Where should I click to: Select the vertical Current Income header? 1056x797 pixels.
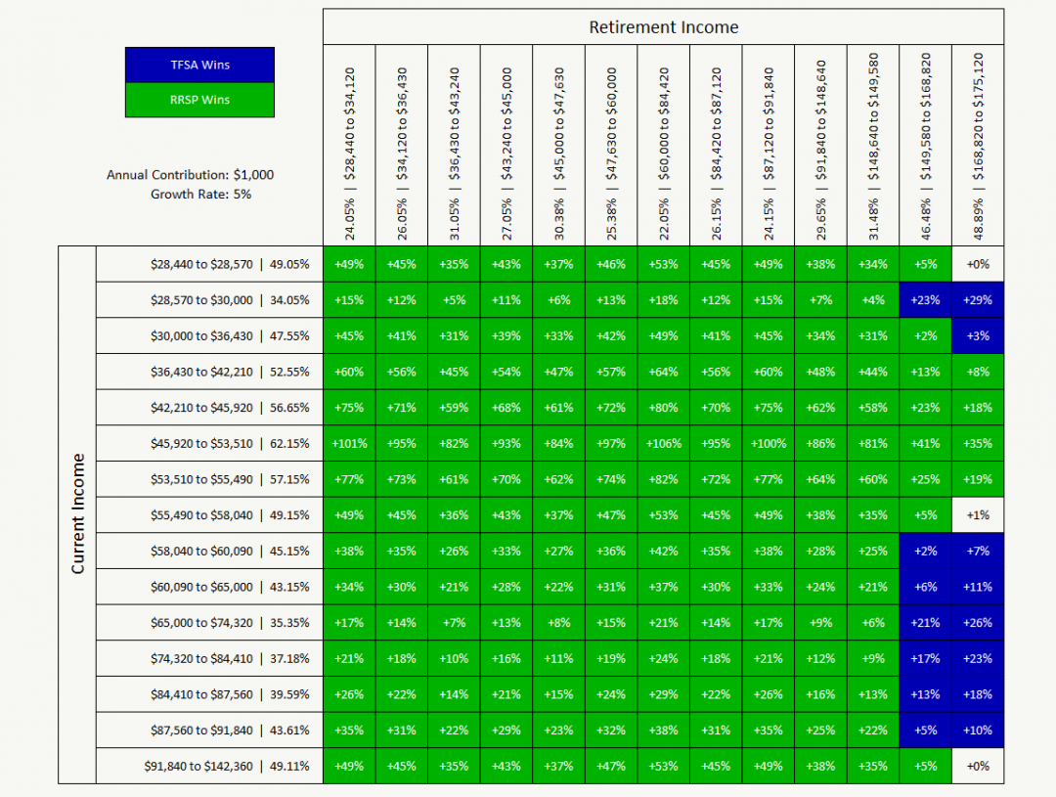77,514
